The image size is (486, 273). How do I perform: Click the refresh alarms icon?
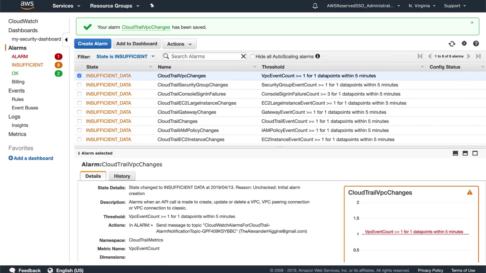[x=452, y=44]
